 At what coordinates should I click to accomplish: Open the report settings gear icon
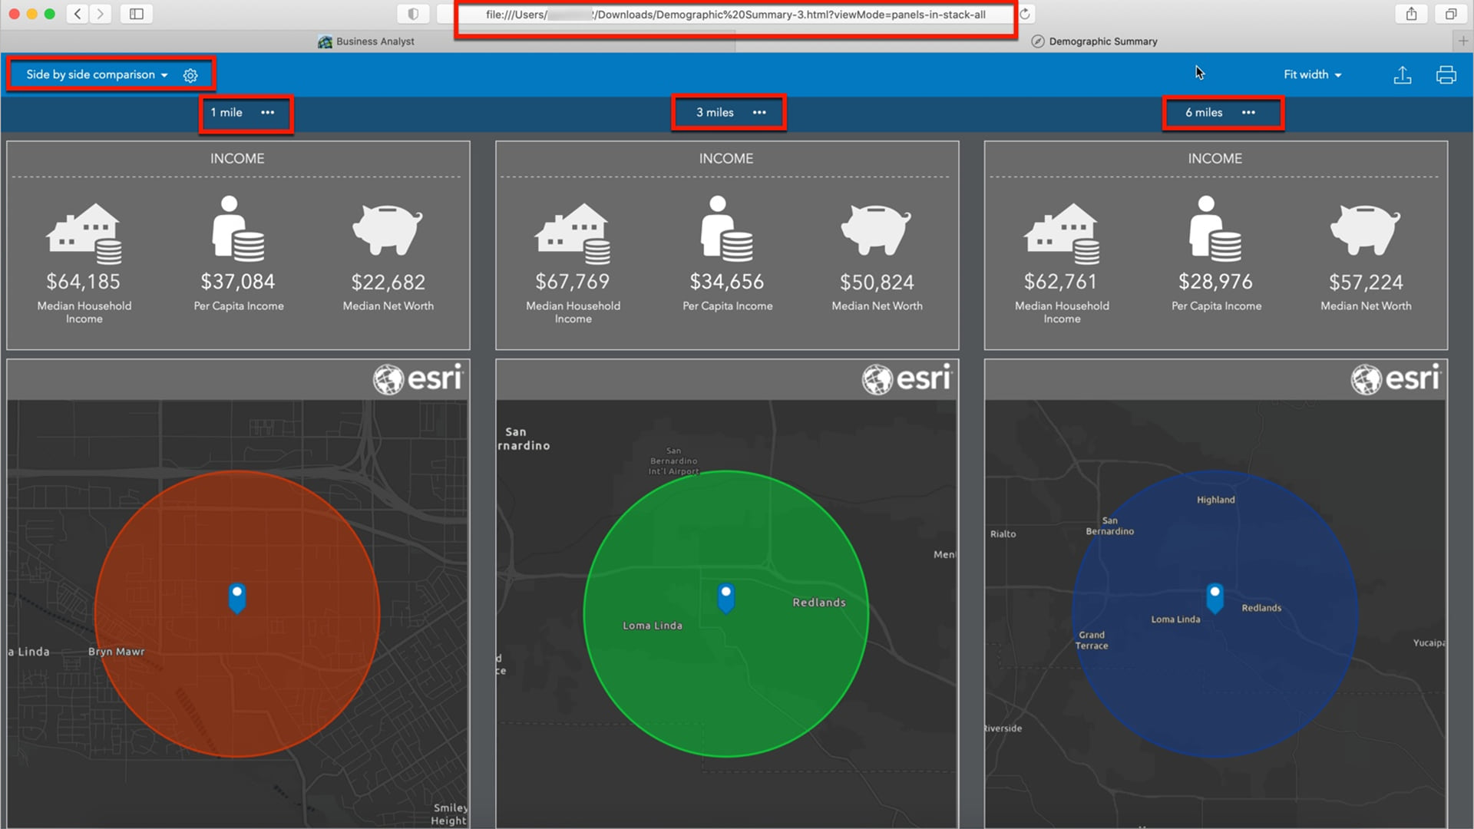pyautogui.click(x=190, y=74)
